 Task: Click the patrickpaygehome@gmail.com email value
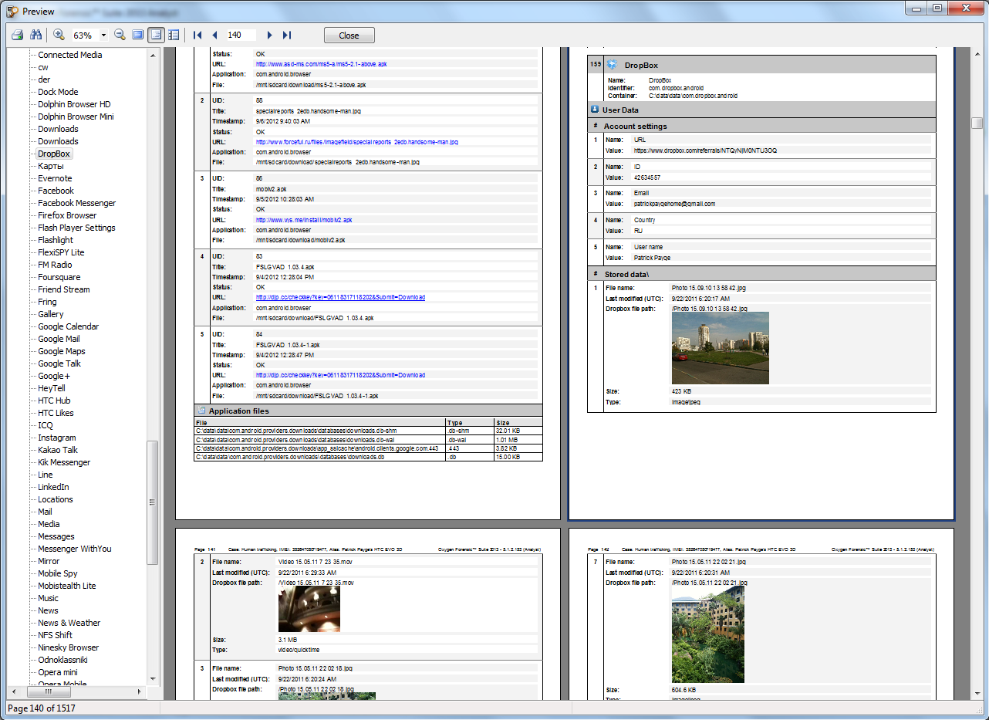click(674, 205)
